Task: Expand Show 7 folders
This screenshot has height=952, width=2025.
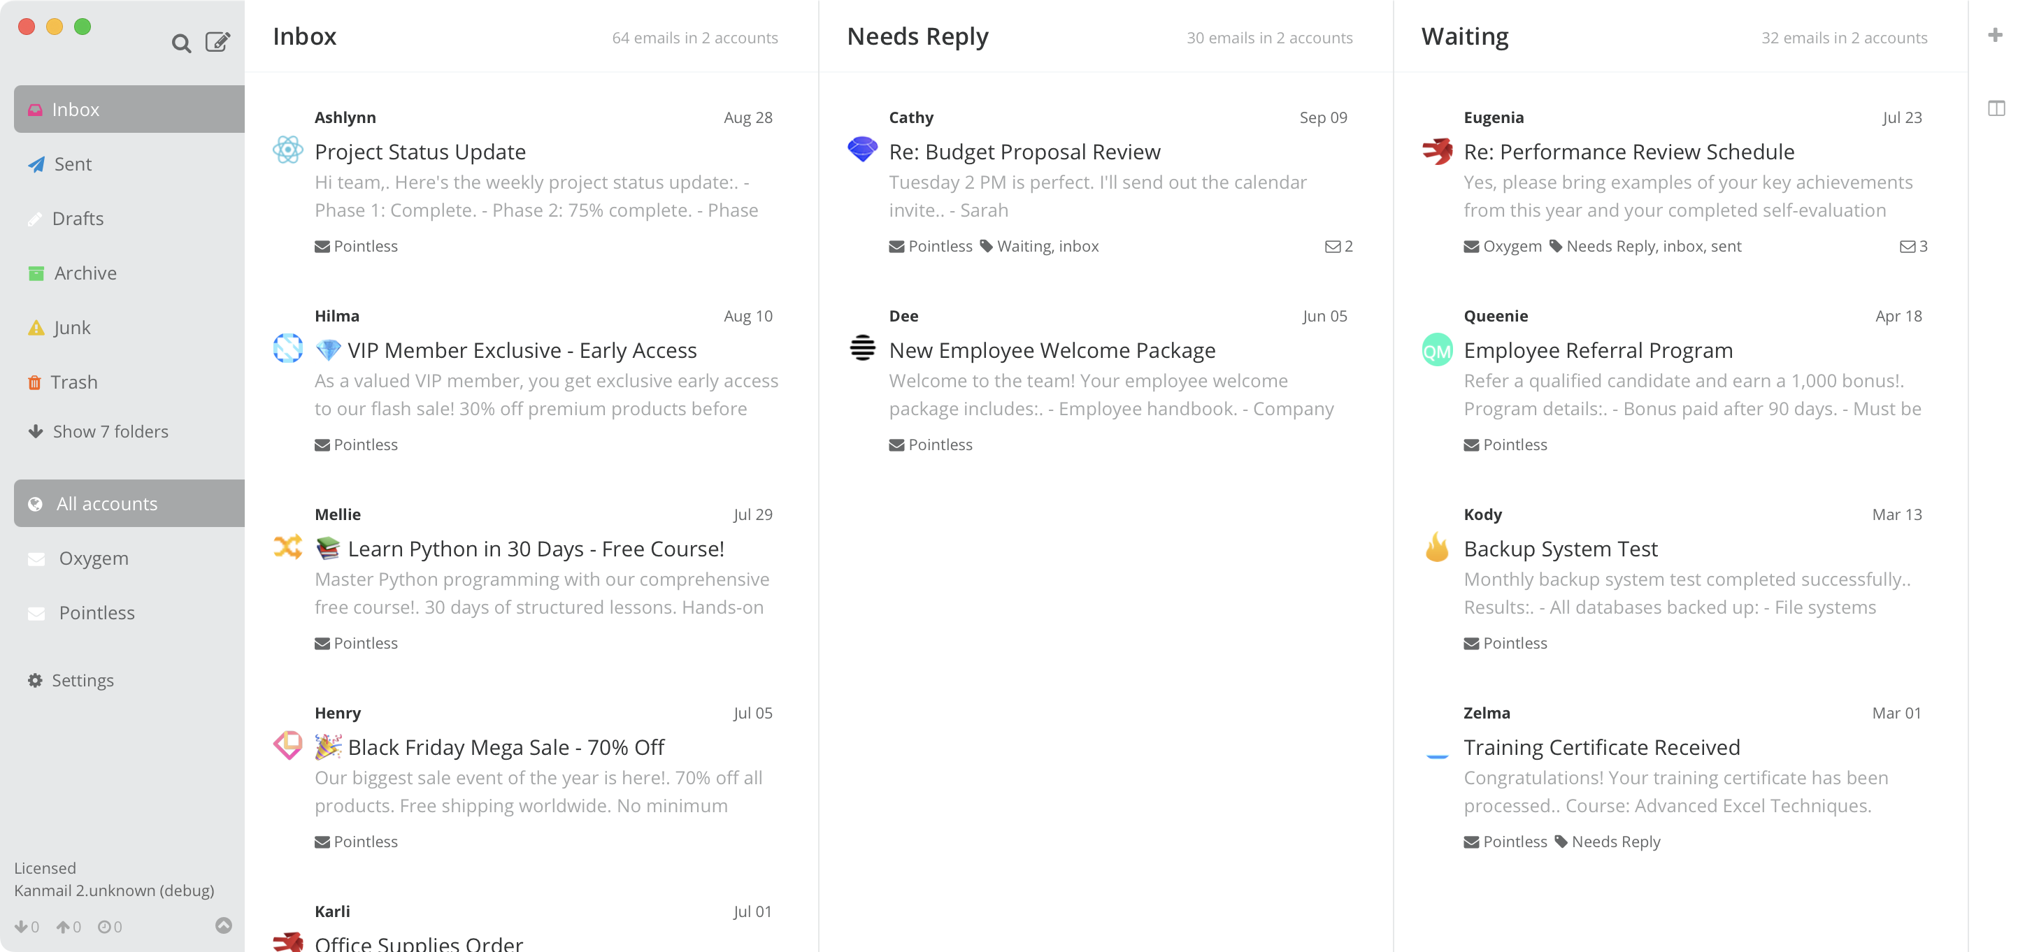Action: (110, 431)
